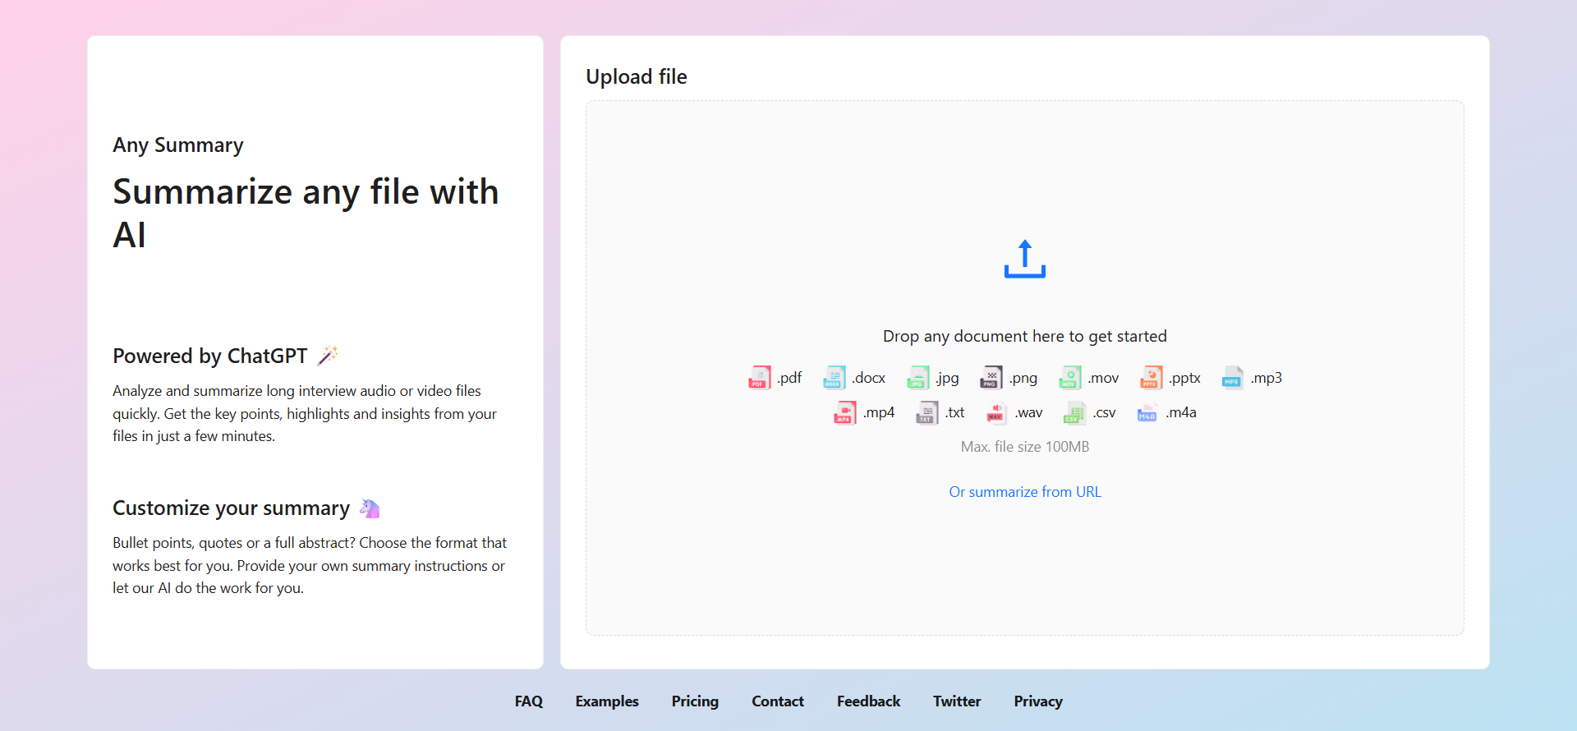Open the Contact footer link

(778, 701)
